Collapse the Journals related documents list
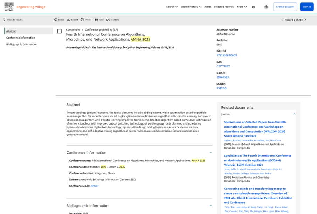This screenshot has width=317, height=214. pos(294,114)
